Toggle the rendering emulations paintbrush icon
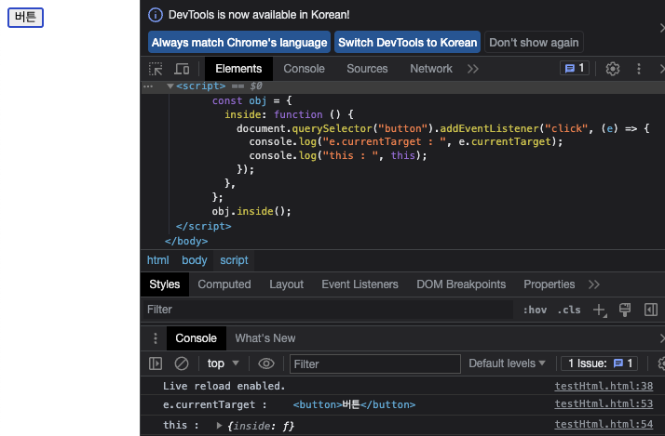665x436 pixels. click(x=625, y=310)
